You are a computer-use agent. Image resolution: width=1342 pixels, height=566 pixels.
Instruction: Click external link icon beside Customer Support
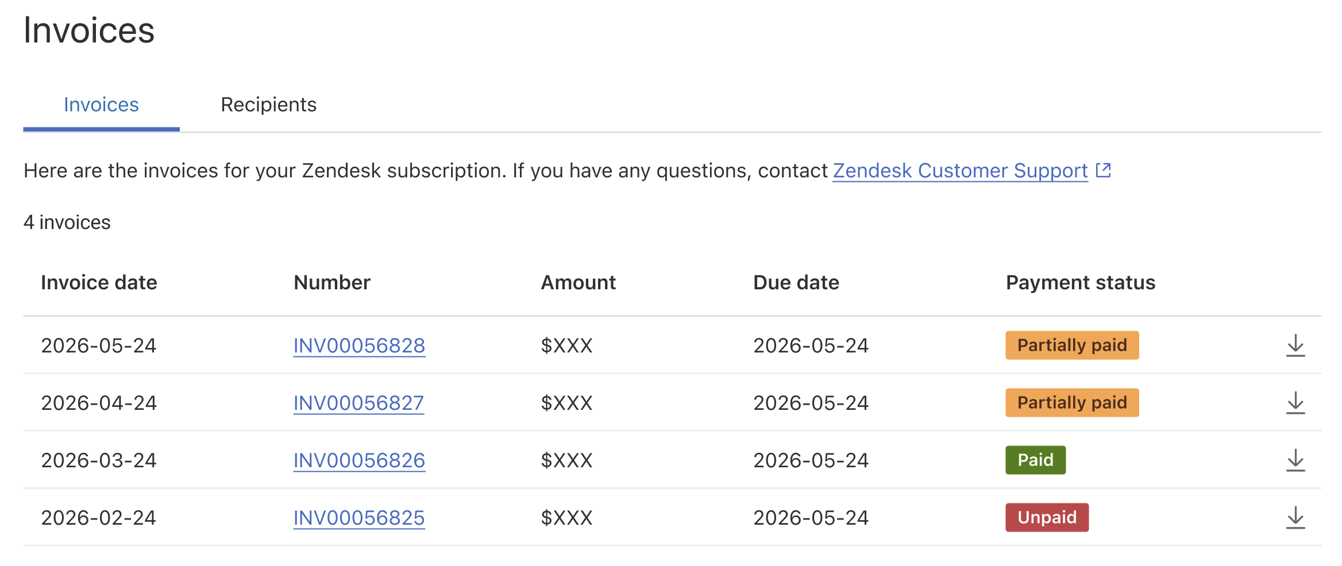[1103, 170]
